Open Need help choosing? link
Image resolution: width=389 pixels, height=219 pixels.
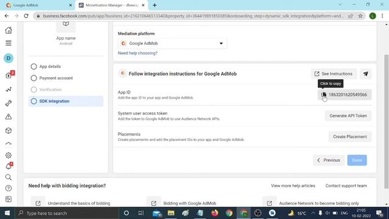point(137,53)
